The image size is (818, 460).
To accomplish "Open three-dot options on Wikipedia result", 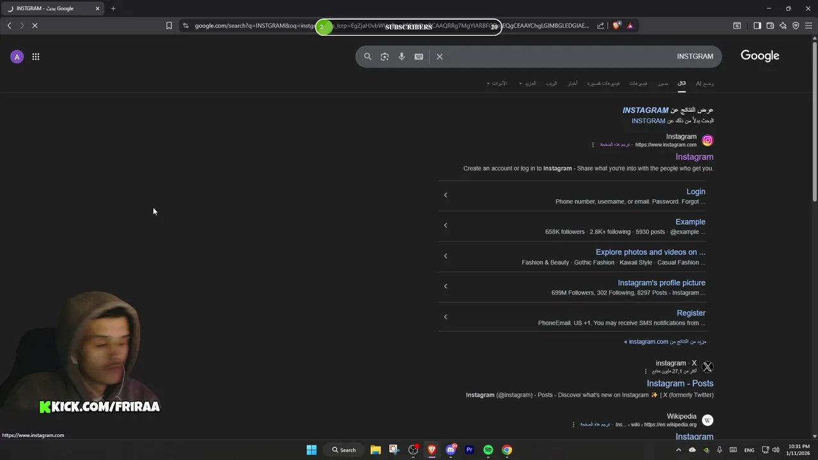I will pyautogui.click(x=573, y=424).
